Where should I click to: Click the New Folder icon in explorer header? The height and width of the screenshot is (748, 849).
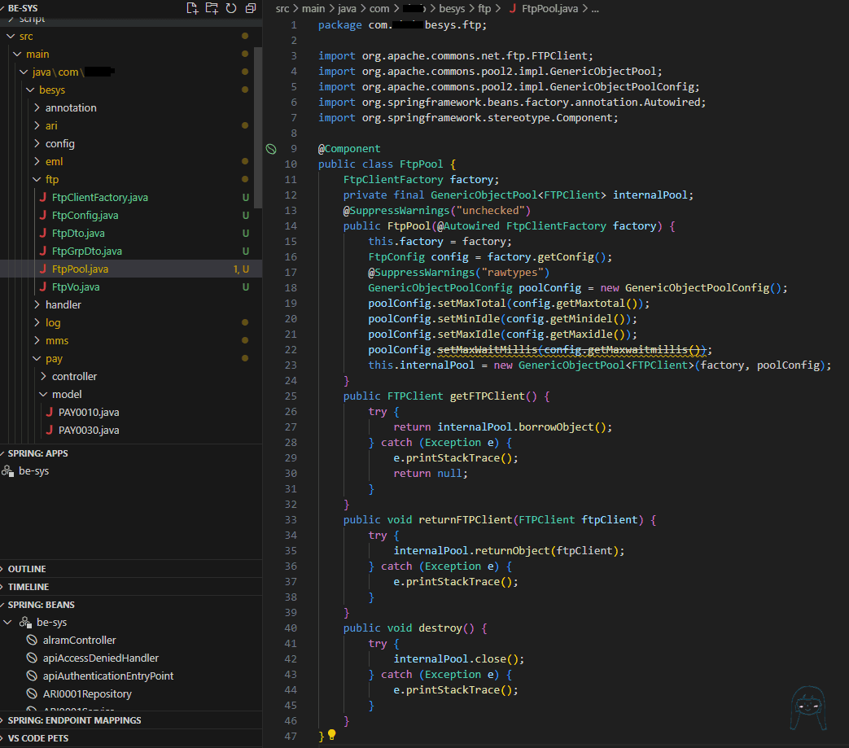(x=212, y=8)
